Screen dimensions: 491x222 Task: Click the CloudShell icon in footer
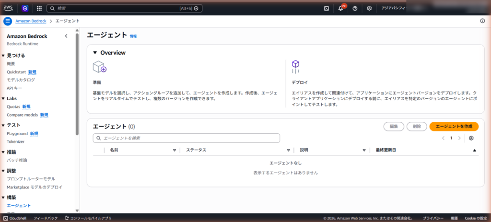[5, 218]
